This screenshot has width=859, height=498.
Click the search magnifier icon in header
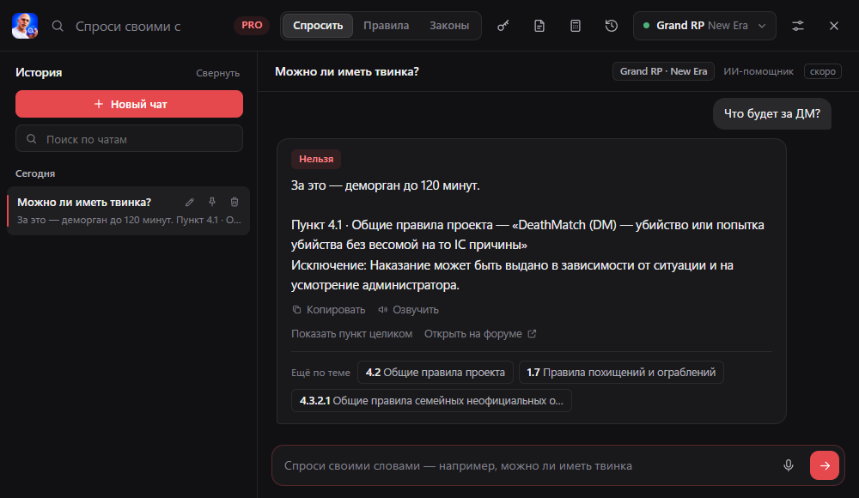point(58,26)
